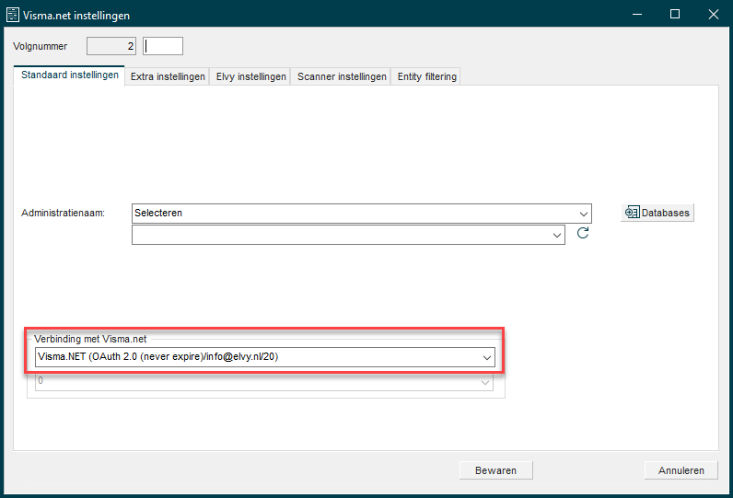The height and width of the screenshot is (498, 733).
Task: Click the Visma.net instellingen window title icon
Action: (13, 15)
